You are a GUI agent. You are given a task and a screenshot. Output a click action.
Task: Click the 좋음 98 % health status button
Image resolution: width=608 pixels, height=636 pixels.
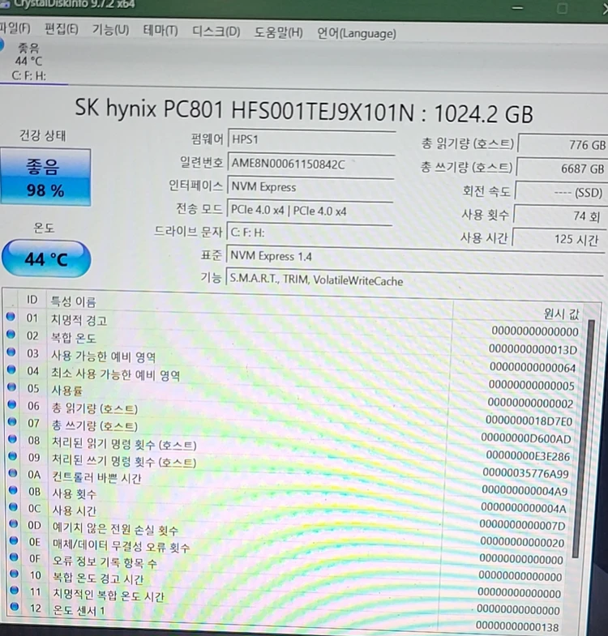point(45,177)
